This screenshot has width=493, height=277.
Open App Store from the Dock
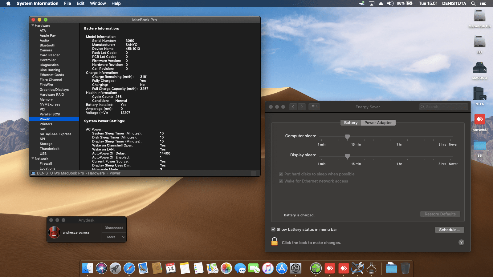pos(282,268)
